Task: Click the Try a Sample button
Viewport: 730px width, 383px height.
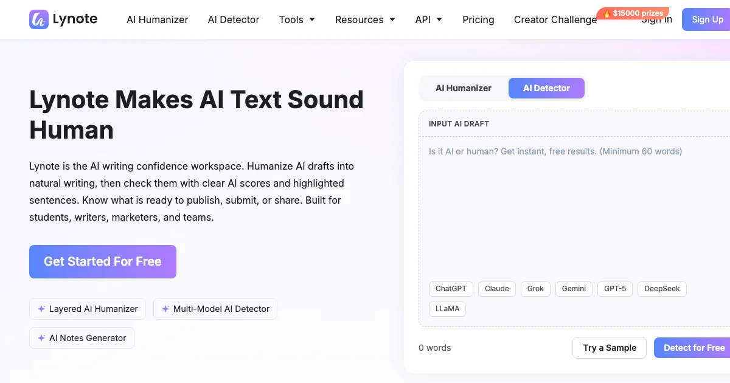Action: 610,348
